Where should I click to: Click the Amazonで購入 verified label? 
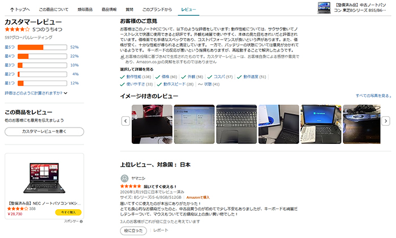(x=198, y=197)
